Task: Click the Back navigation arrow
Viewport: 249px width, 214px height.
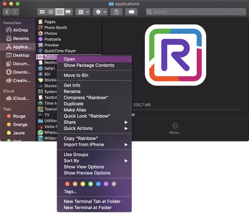Action: (x=7, y=12)
